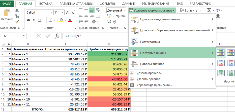Click the Insert Function fx icon
This screenshot has height=112, width=235.
coord(57,36)
